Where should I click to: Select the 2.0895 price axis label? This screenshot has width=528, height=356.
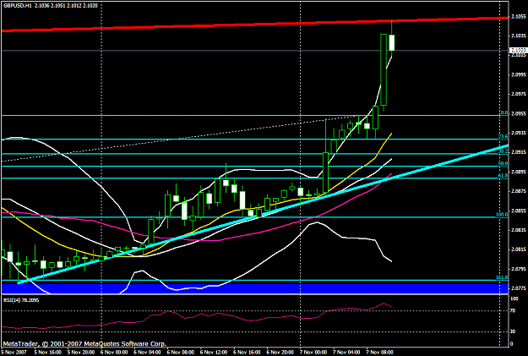[x=518, y=172]
